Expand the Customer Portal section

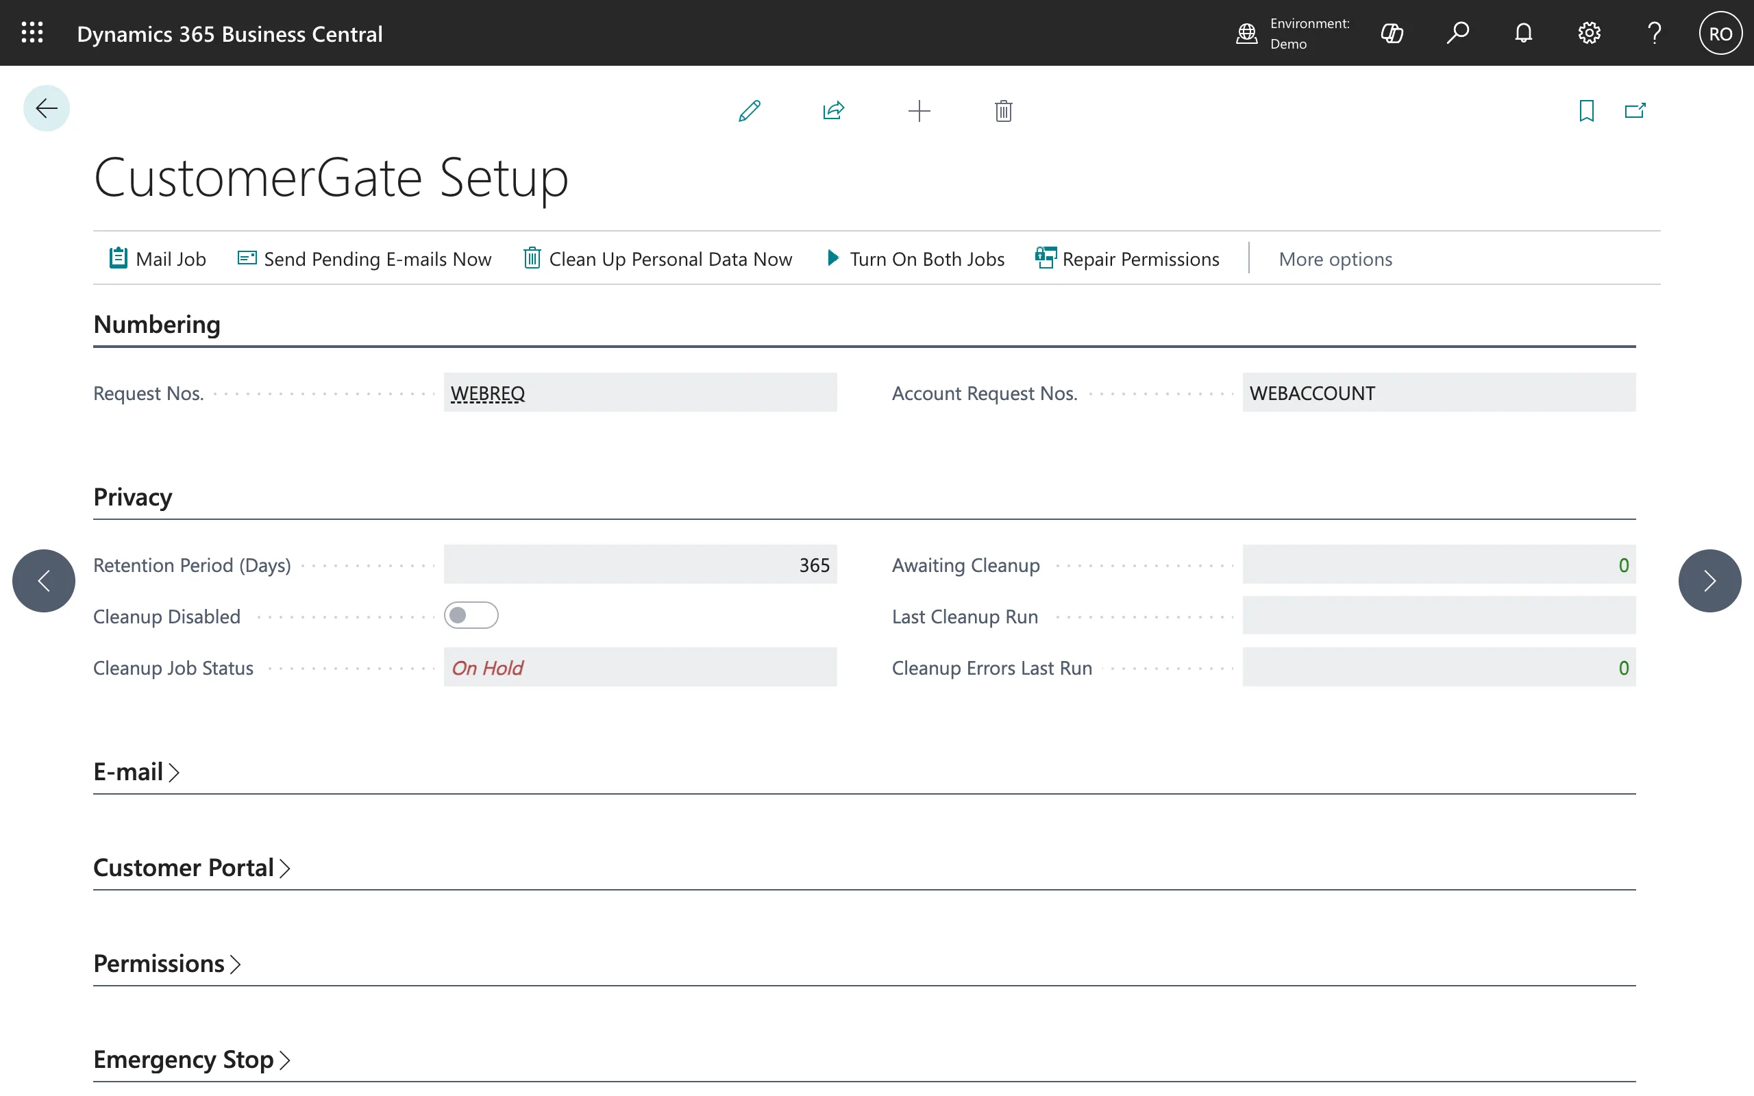[192, 868]
